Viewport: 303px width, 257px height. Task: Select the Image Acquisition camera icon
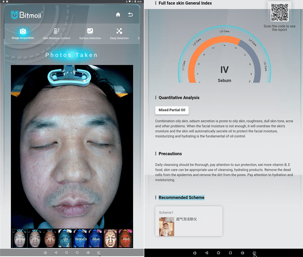point(23,31)
